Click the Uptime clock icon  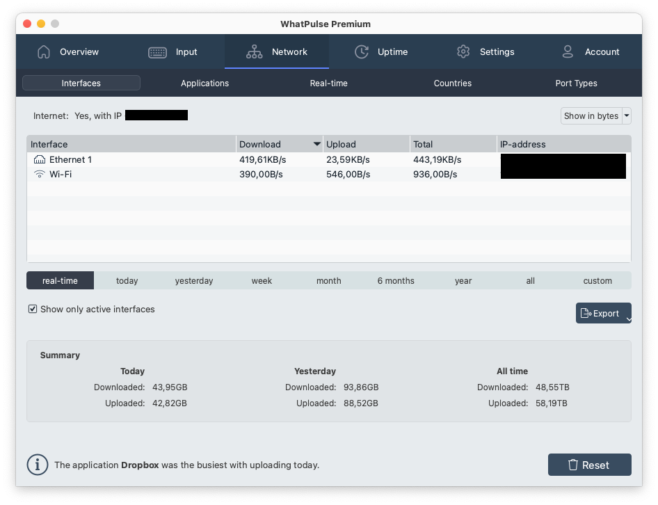[x=361, y=52]
